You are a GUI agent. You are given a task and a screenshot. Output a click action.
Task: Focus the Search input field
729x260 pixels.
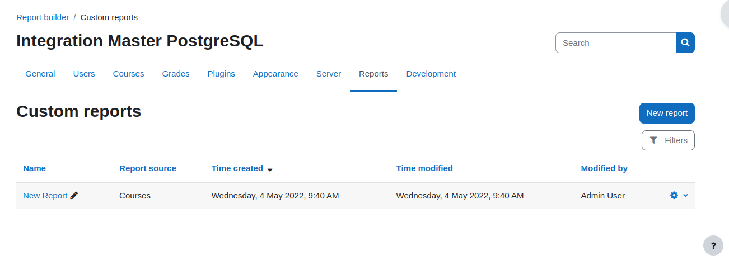pyautogui.click(x=616, y=43)
